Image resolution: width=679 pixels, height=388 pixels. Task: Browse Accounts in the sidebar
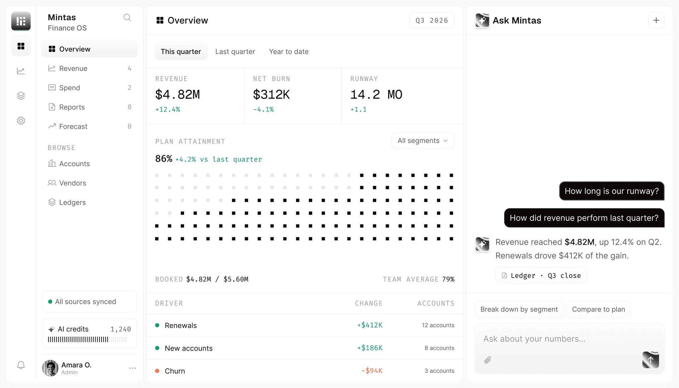(x=90, y=164)
